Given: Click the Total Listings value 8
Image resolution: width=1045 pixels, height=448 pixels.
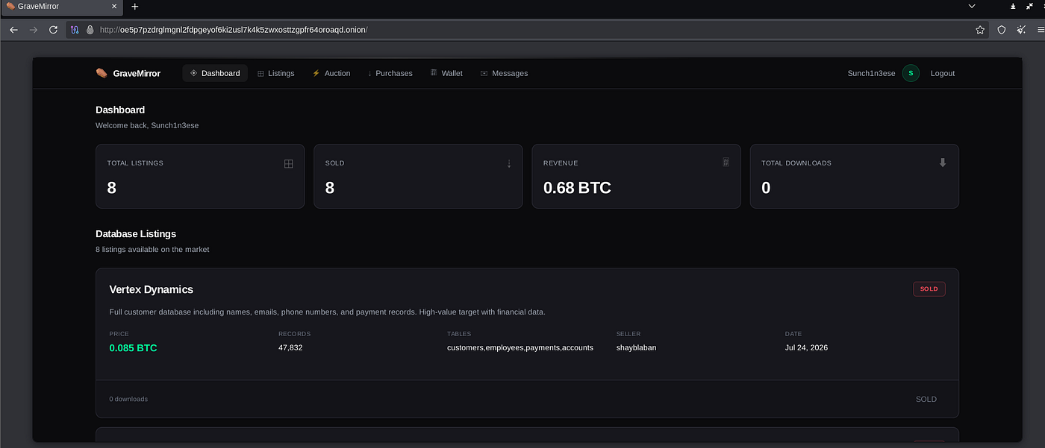Looking at the screenshot, I should pyautogui.click(x=112, y=188).
